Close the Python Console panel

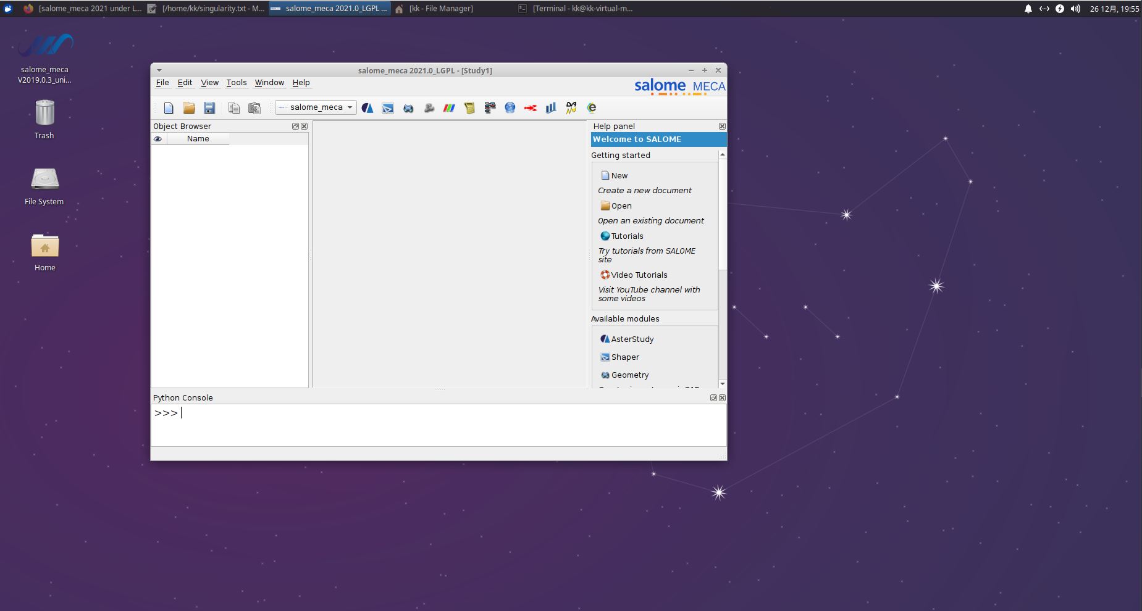pyautogui.click(x=722, y=398)
